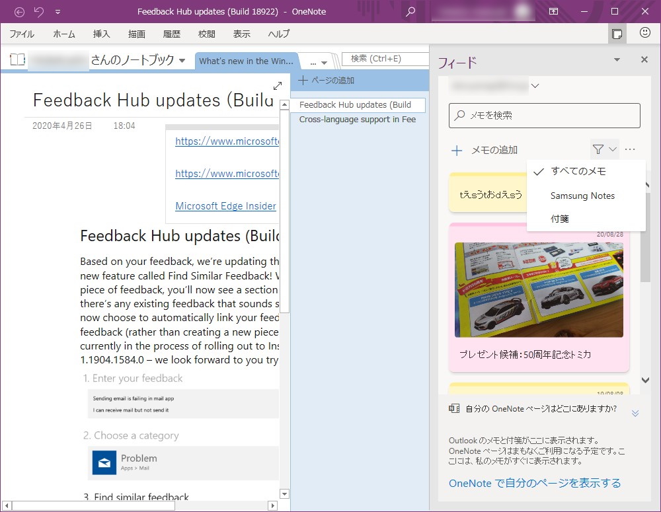Viewport: 661px width, 512px height.
Task: Click the horizontal scroll right arrow
Action: coord(273,505)
